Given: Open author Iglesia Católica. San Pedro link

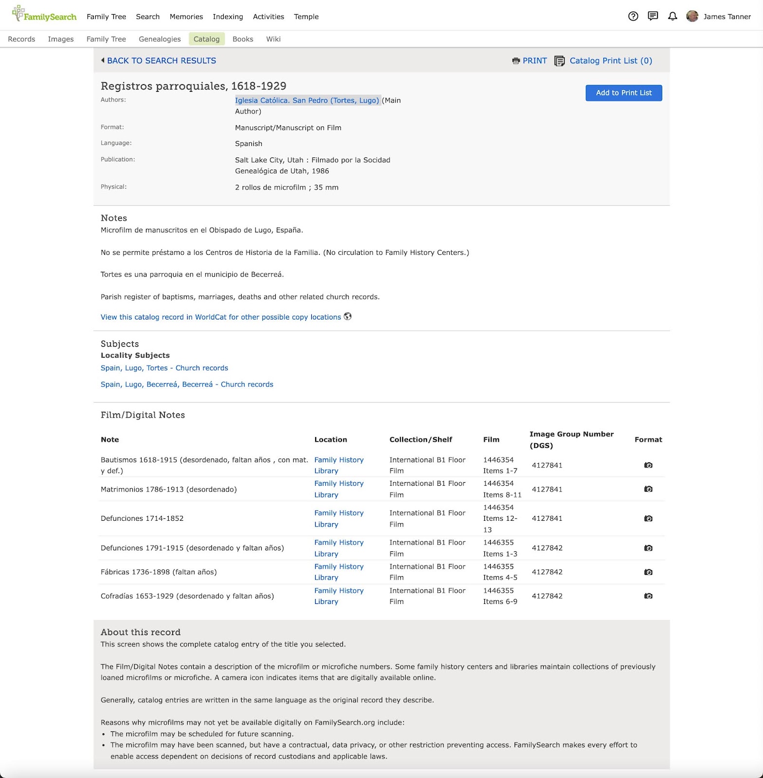Looking at the screenshot, I should 307,100.
